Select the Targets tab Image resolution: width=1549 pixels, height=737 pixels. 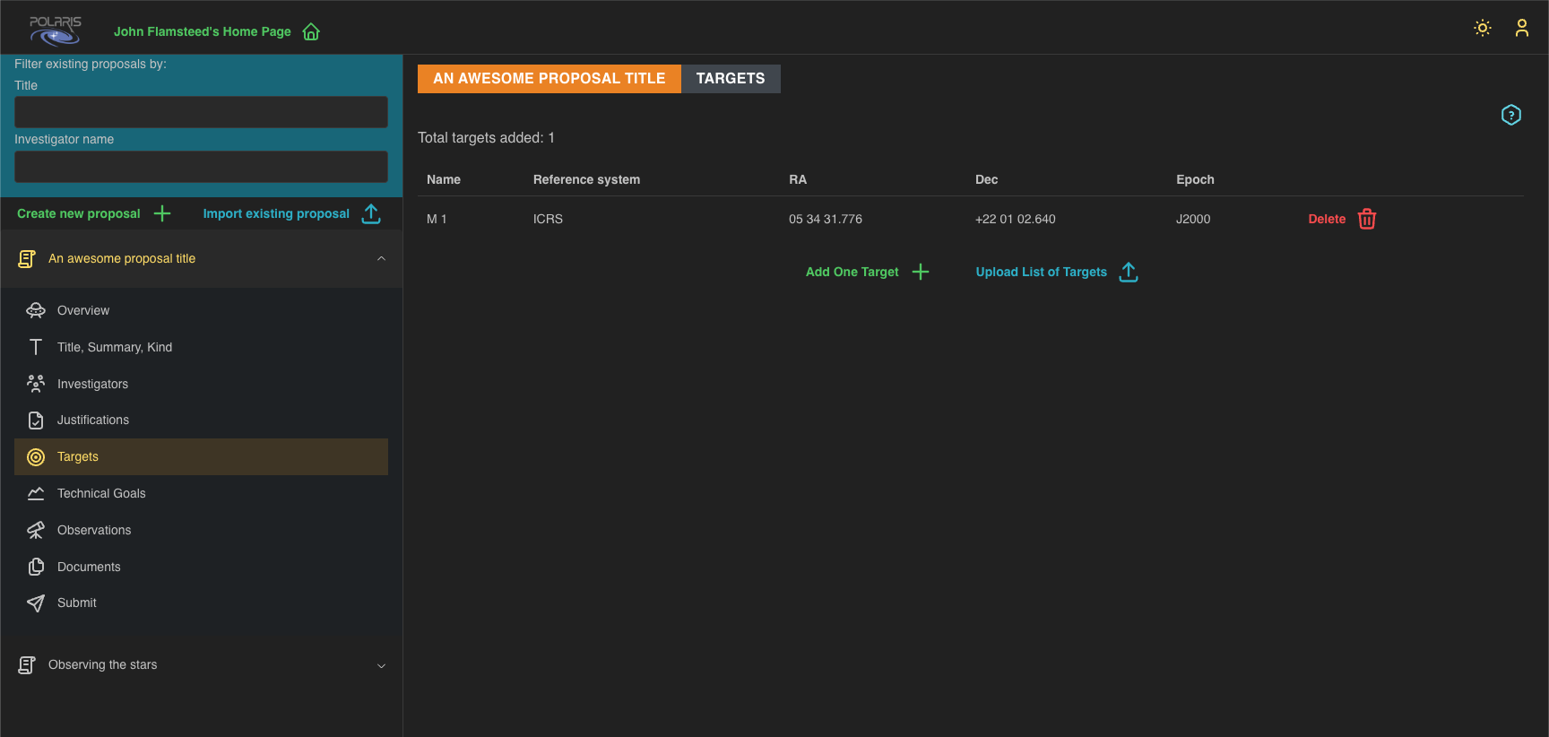pyautogui.click(x=730, y=79)
